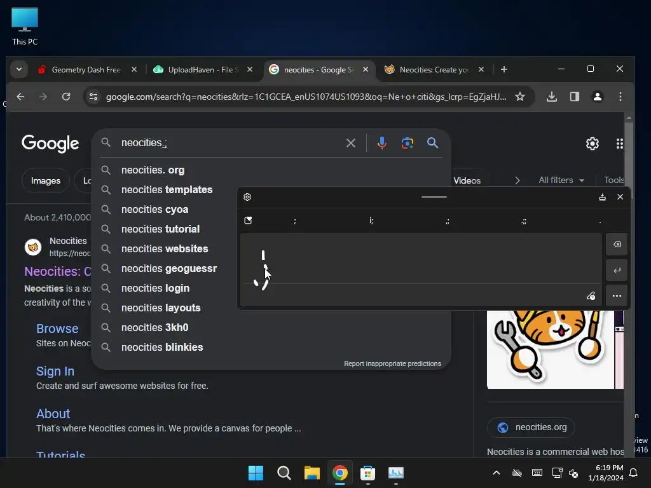Click in the Google search input field
Image resolution: width=651 pixels, height=488 pixels.
pyautogui.click(x=228, y=143)
